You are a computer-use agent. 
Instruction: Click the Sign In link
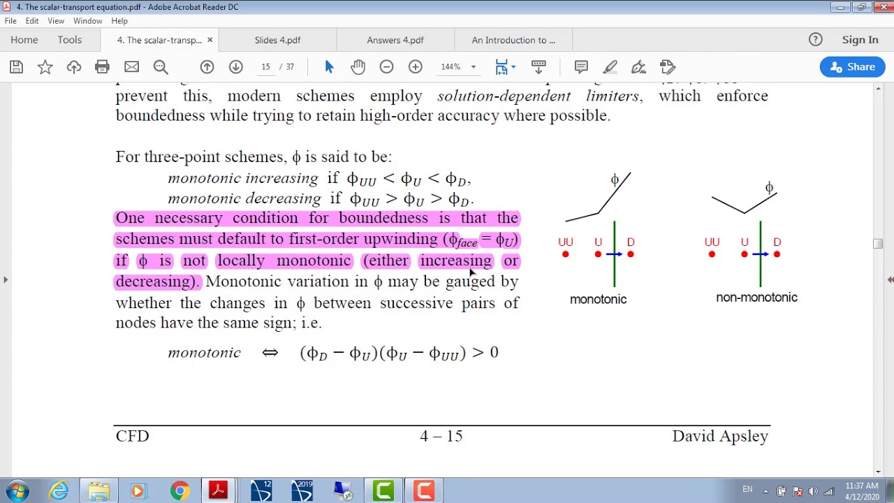(x=860, y=40)
